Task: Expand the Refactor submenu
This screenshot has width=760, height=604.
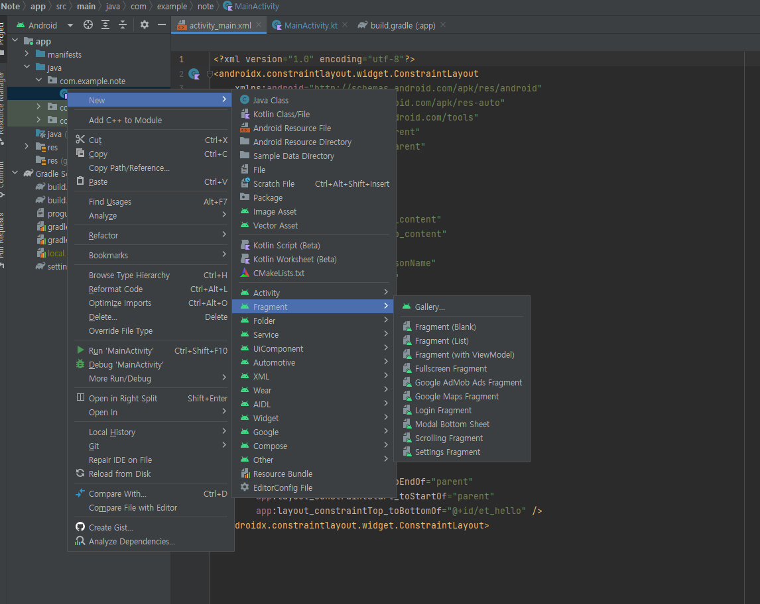Action: tap(151, 235)
